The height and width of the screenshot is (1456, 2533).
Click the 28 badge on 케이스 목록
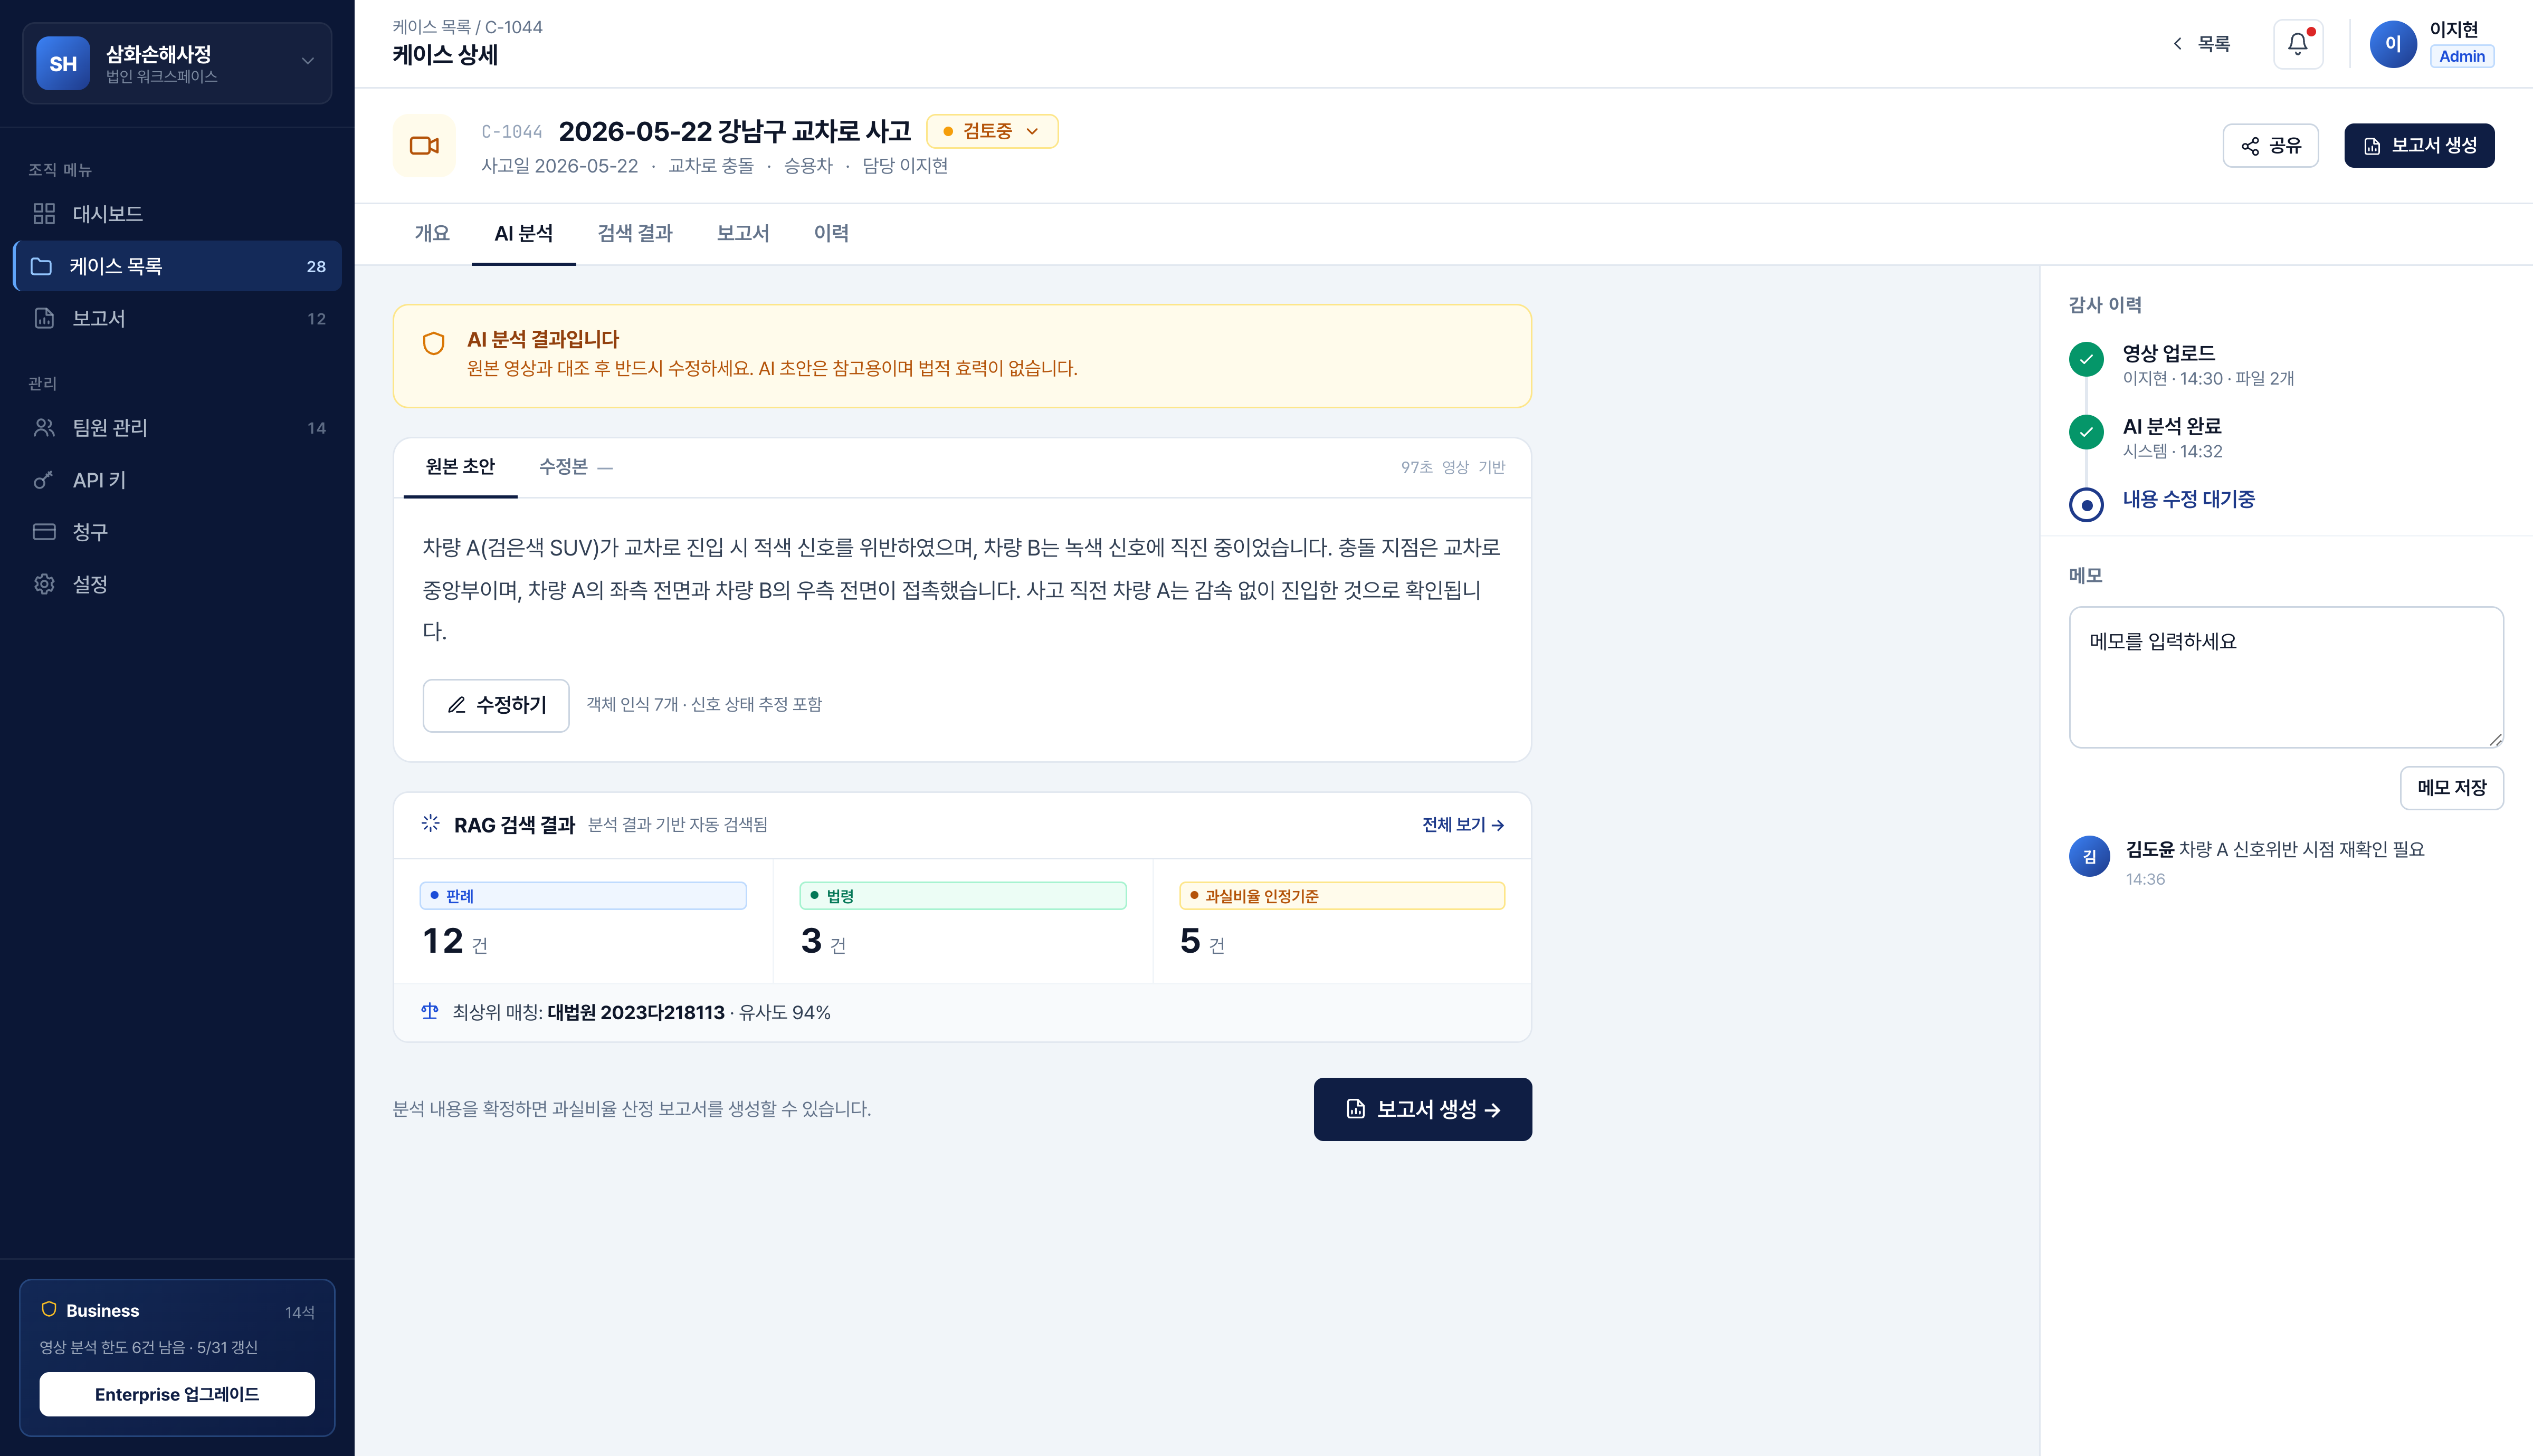[316, 267]
